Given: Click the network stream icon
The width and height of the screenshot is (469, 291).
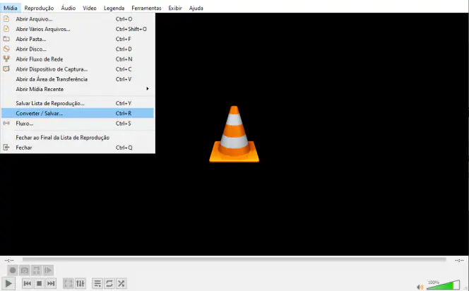Looking at the screenshot, I should 6,59.
